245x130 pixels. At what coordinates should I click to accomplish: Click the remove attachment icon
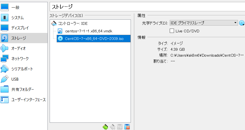click(x=127, y=127)
